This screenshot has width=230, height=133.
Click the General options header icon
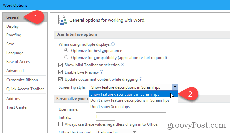click(63, 20)
